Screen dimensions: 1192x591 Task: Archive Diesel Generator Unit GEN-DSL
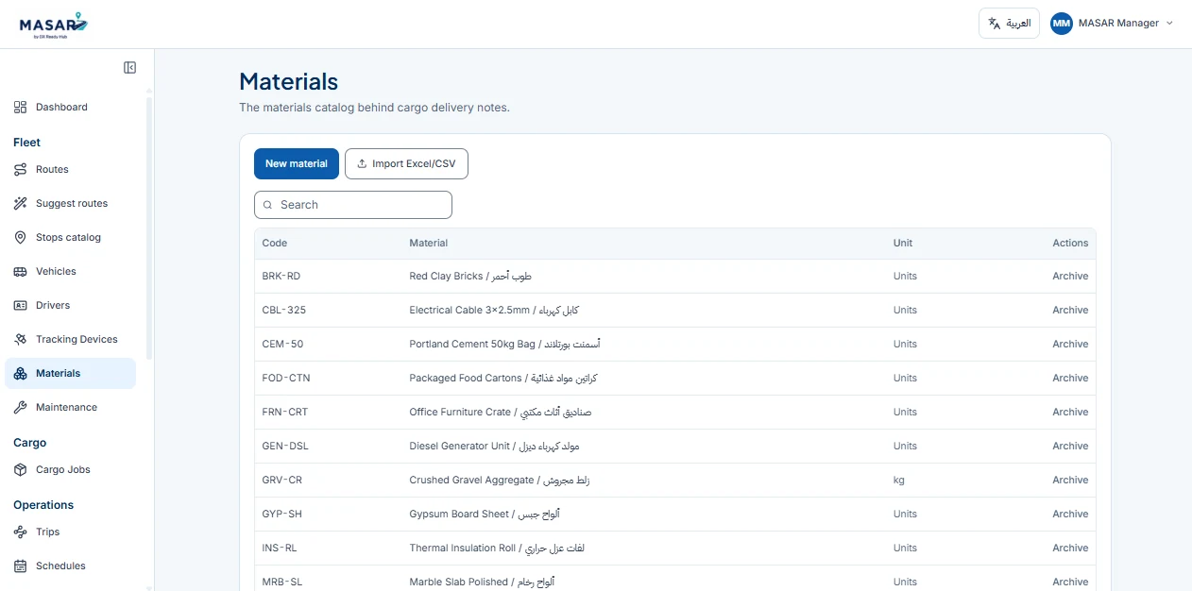(x=1070, y=447)
